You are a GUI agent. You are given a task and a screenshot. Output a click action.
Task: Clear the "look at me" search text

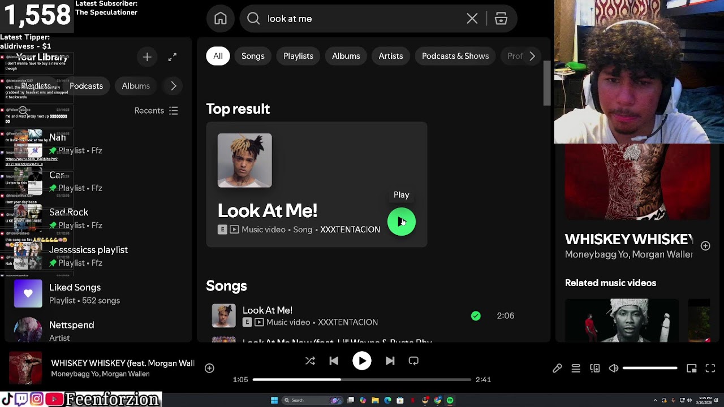472,19
